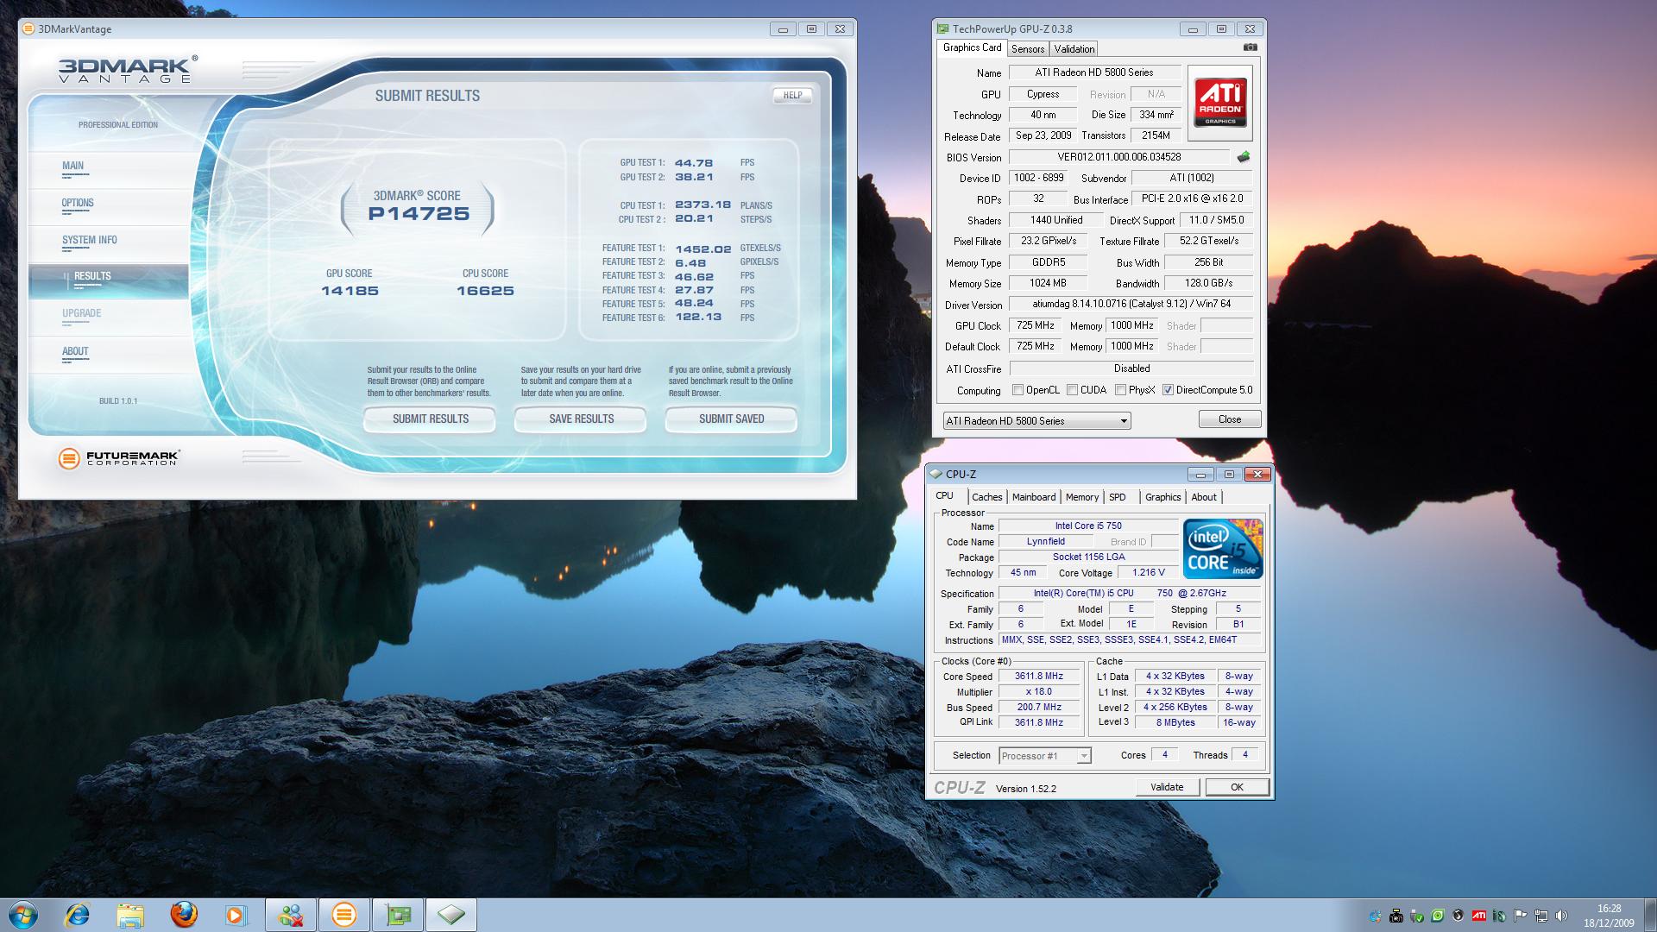Click the Show Desktop strip at taskbar end
Viewport: 1657px width, 932px height.
tap(1650, 916)
